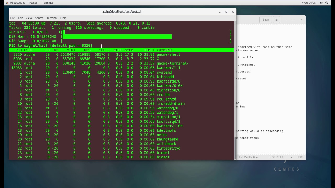Click the terminal title alpha@localhost:/test/test_dir

122,11
